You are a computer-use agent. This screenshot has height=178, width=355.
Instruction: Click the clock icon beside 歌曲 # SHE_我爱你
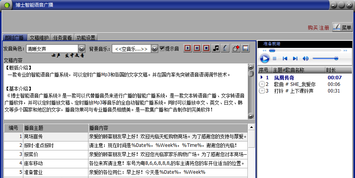click(x=262, y=84)
